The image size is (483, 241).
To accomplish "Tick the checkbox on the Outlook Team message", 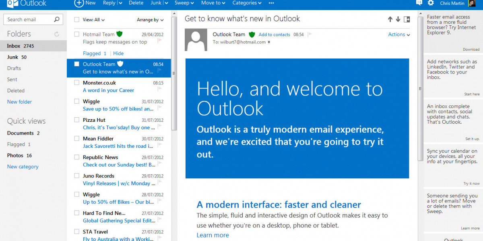I will point(76,63).
